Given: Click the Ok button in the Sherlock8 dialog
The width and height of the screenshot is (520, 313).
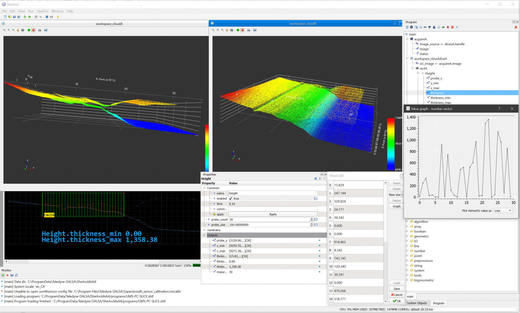Looking at the screenshot, I should 396,301.
